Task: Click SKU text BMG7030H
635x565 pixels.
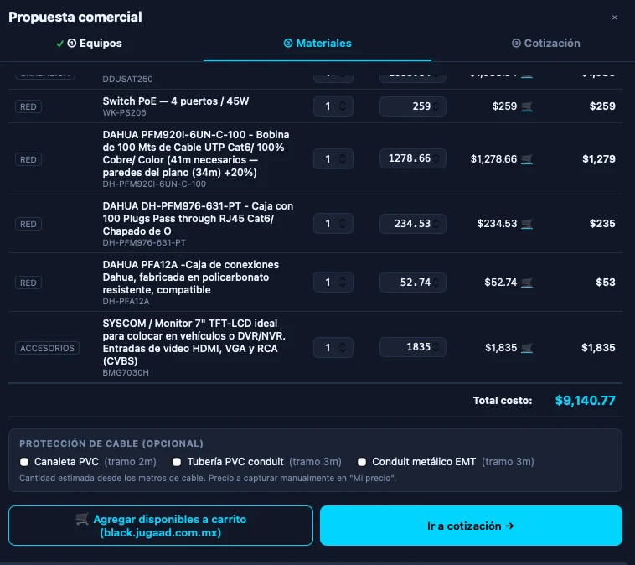Action: coord(126,372)
